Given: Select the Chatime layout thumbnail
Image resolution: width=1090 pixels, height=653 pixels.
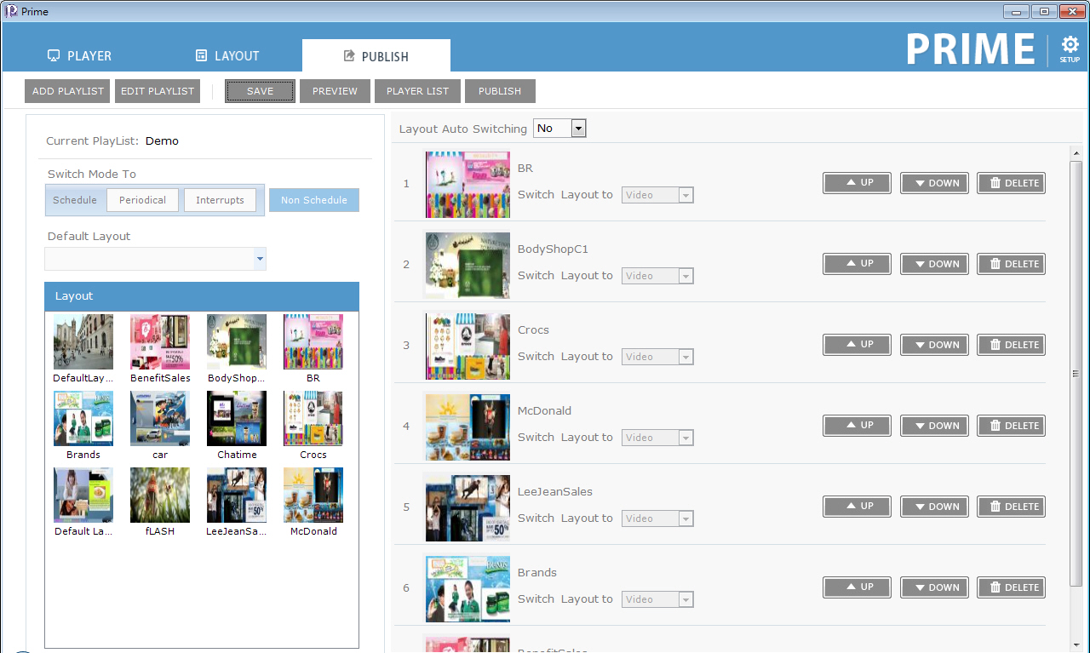Looking at the screenshot, I should point(237,418).
